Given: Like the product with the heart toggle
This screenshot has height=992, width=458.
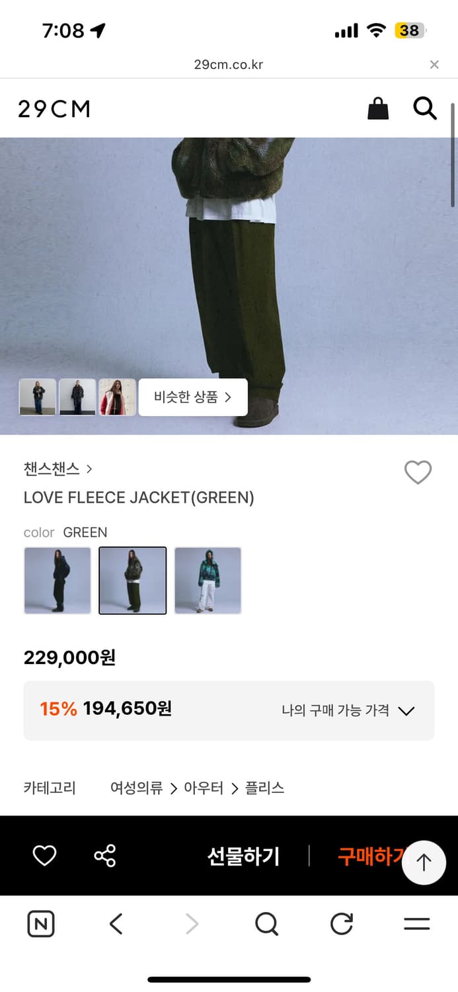Looking at the screenshot, I should [417, 473].
